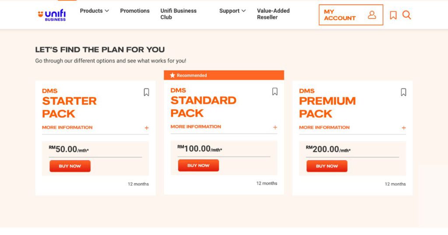Open the Support dropdown menu

coord(232,11)
